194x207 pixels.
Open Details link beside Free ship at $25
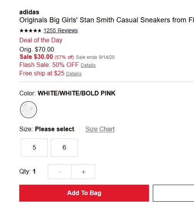[x=74, y=74]
